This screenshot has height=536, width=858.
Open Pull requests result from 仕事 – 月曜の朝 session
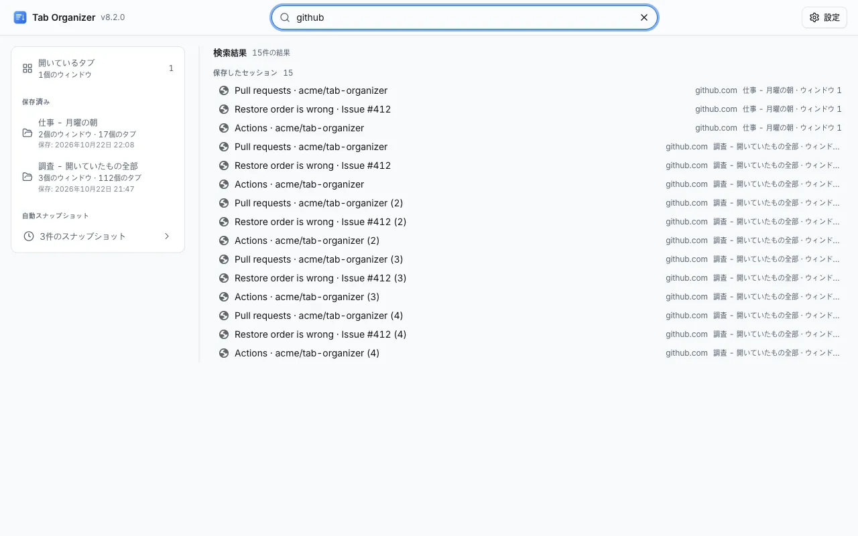click(x=530, y=90)
